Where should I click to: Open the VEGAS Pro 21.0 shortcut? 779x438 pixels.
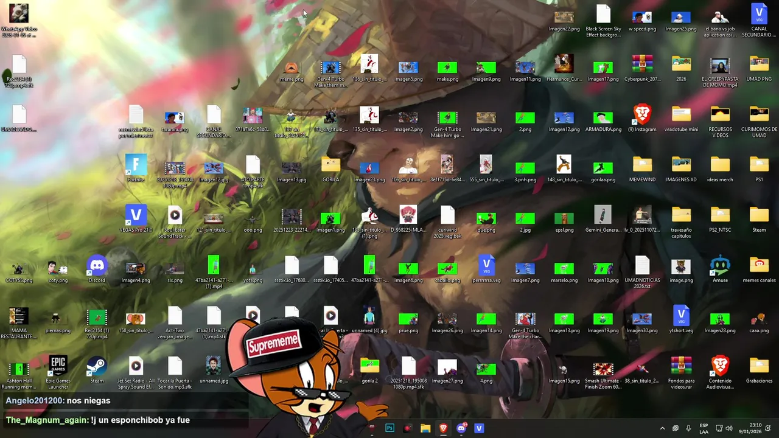click(136, 219)
